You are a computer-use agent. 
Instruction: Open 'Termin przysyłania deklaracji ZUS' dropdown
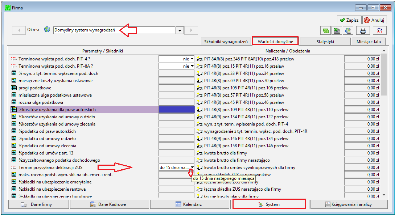[192, 167]
